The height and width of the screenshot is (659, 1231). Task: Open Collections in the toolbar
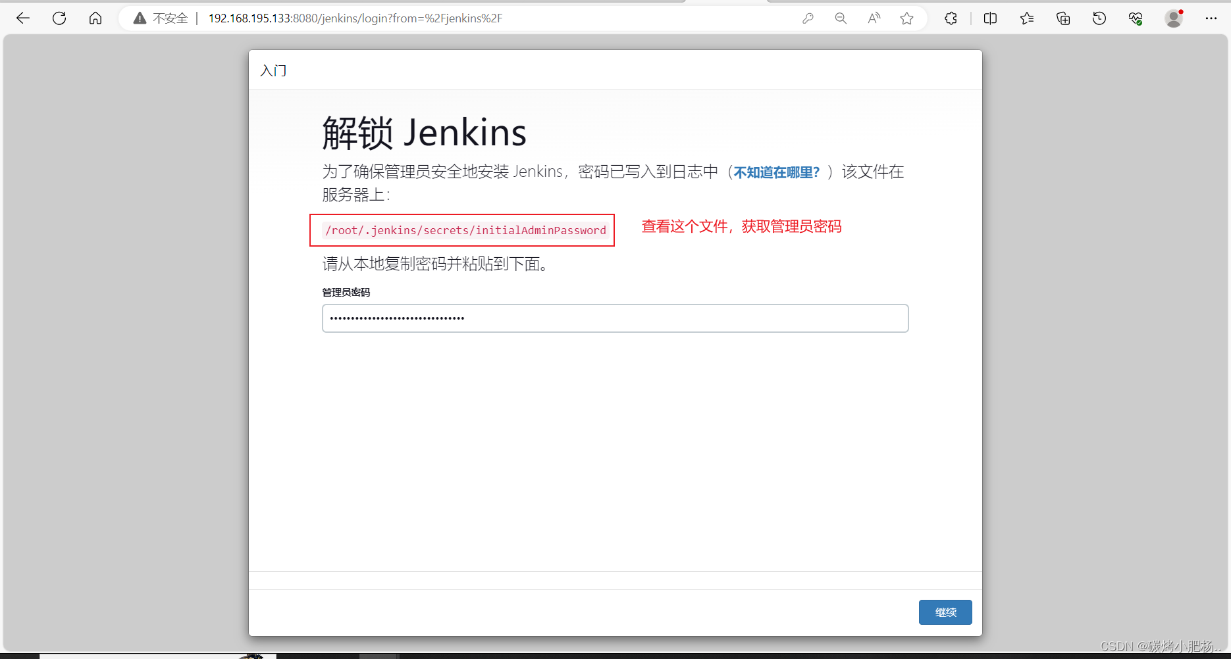click(1062, 18)
